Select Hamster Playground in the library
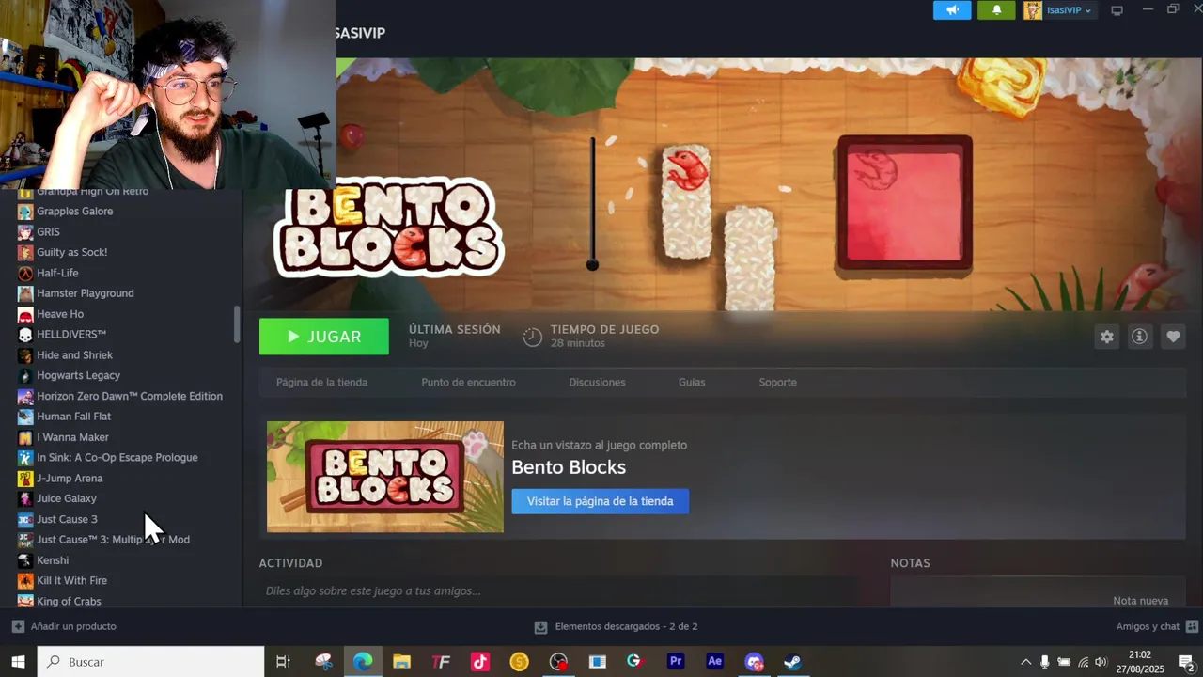1203x677 pixels. (85, 293)
